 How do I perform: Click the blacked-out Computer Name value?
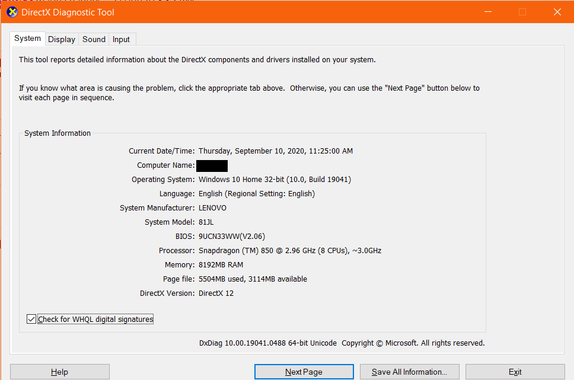(x=212, y=165)
